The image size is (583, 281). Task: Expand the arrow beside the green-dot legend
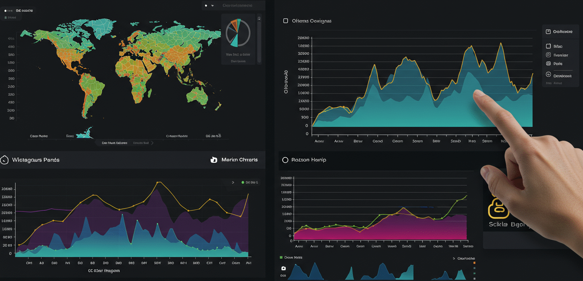coord(233,182)
